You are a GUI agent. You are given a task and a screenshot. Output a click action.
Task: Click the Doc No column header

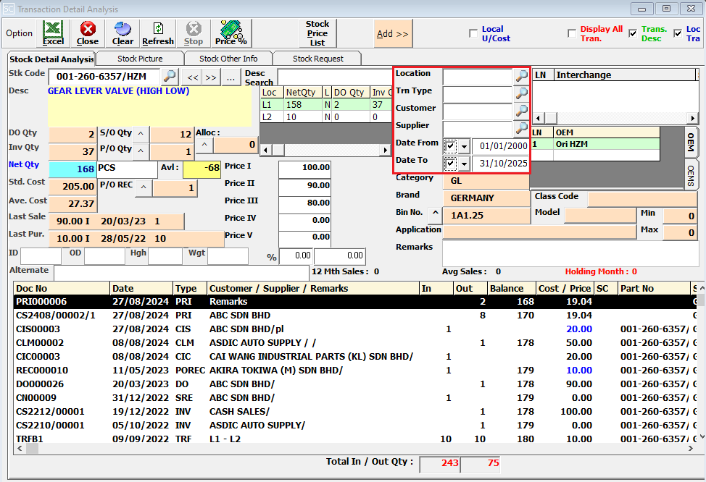tap(62, 289)
